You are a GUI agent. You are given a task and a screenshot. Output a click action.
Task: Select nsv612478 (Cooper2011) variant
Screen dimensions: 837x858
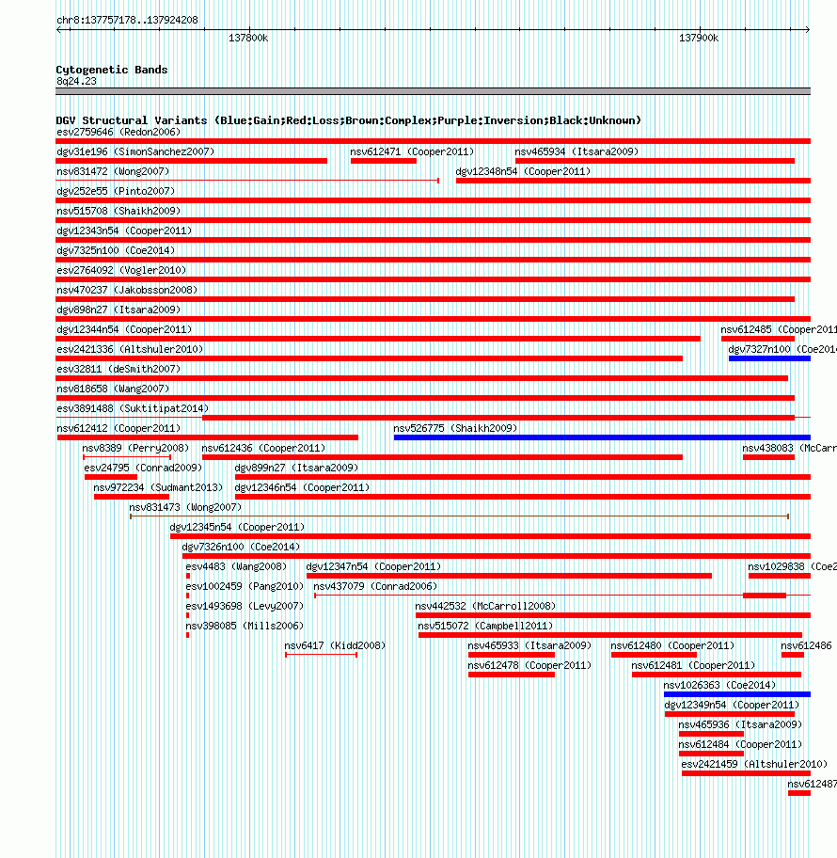[529, 664]
